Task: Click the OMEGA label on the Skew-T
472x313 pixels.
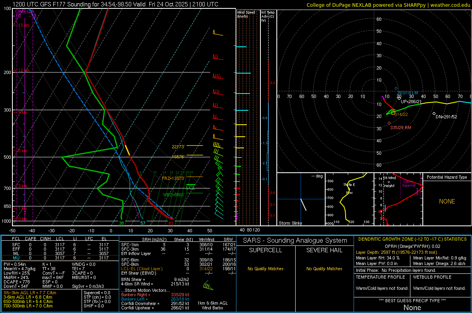Action: pos(25,12)
